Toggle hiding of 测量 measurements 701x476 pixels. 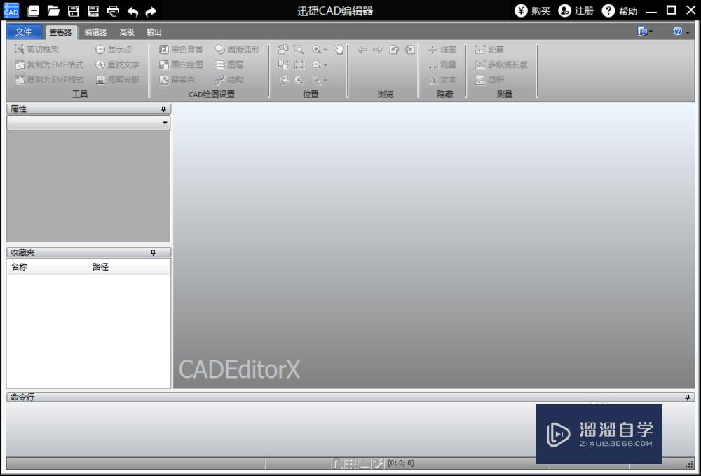click(x=442, y=64)
